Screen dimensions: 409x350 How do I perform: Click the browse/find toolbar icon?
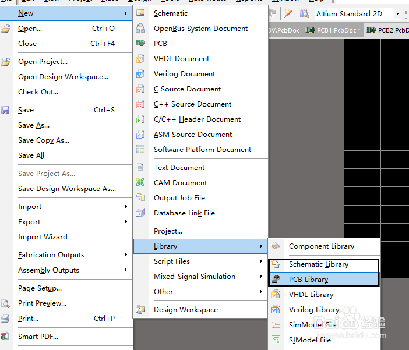click(304, 13)
